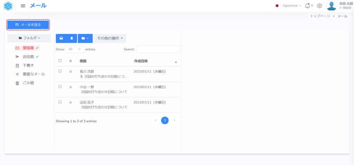Tick the checkbox for 山田 花子 email

pyautogui.click(x=60, y=102)
